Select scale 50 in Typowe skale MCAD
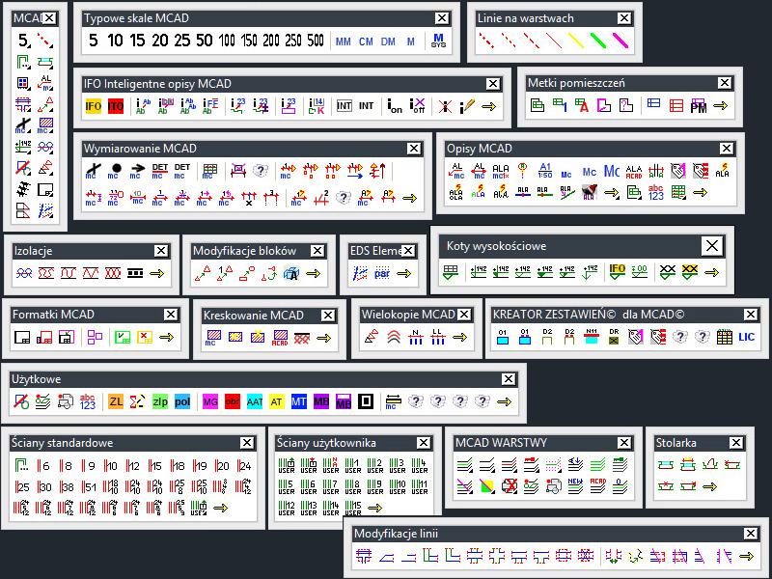This screenshot has width=772, height=579. pos(204,41)
